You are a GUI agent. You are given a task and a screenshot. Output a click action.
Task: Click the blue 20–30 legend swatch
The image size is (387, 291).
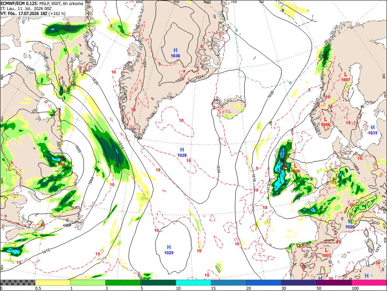click(264, 282)
